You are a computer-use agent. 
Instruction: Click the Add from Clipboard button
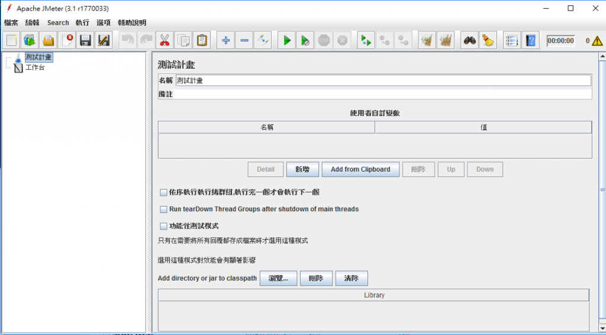360,169
